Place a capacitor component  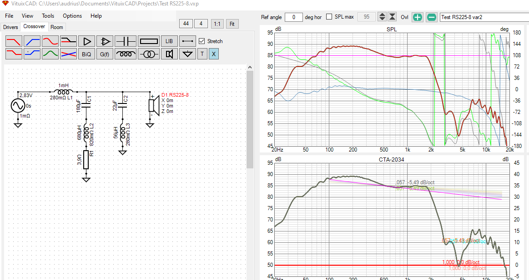coord(126,41)
